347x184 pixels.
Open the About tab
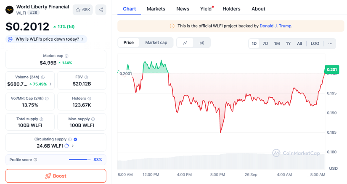[258, 9]
